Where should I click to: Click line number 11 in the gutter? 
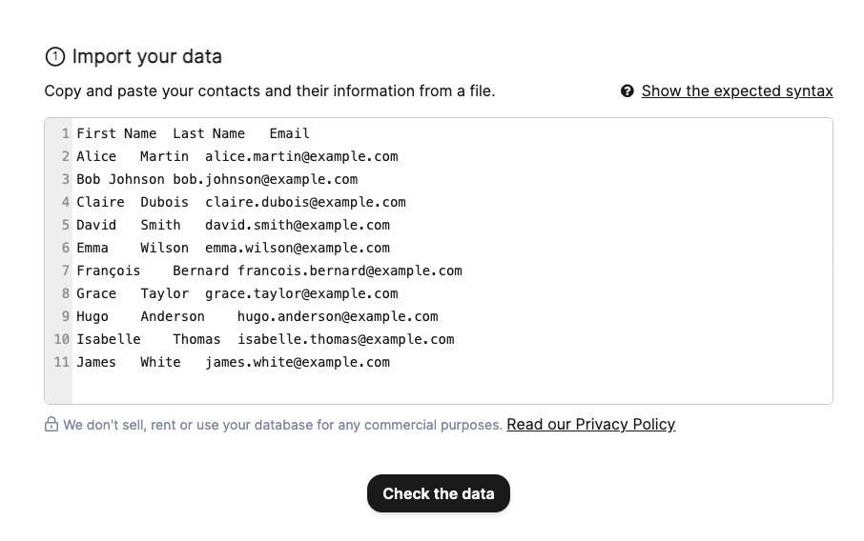click(62, 362)
